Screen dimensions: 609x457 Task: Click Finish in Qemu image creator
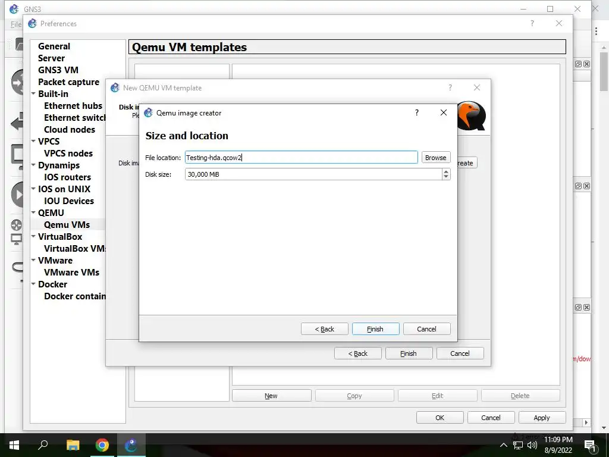pos(376,328)
